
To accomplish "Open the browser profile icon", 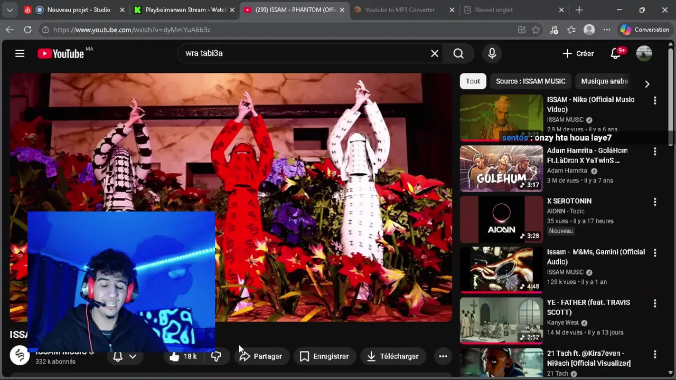I will pyautogui.click(x=589, y=30).
